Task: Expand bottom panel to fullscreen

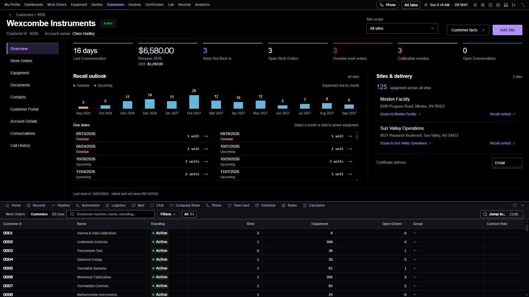Action: 515,205
